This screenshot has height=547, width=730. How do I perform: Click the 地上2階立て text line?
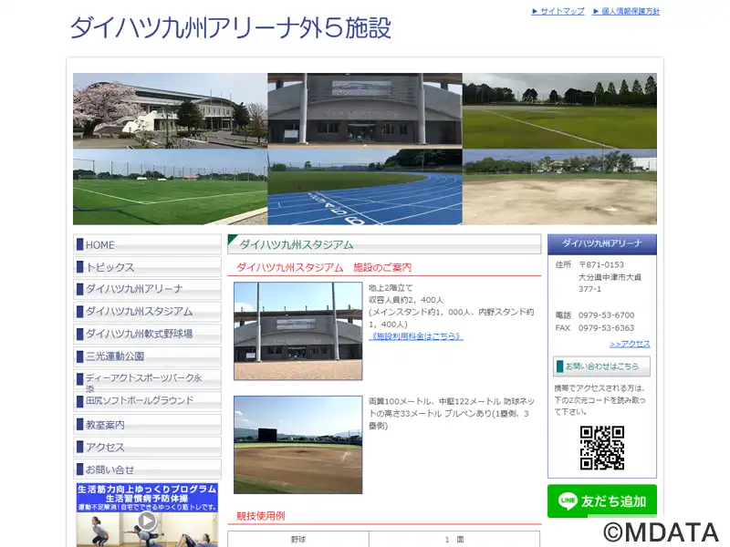point(391,288)
